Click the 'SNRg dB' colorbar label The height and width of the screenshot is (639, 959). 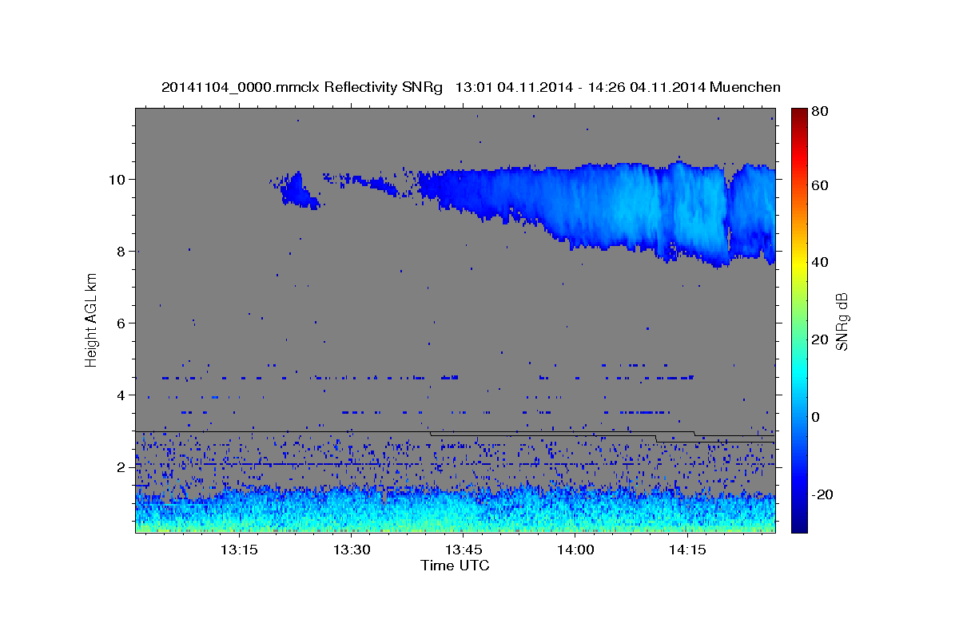coord(842,320)
